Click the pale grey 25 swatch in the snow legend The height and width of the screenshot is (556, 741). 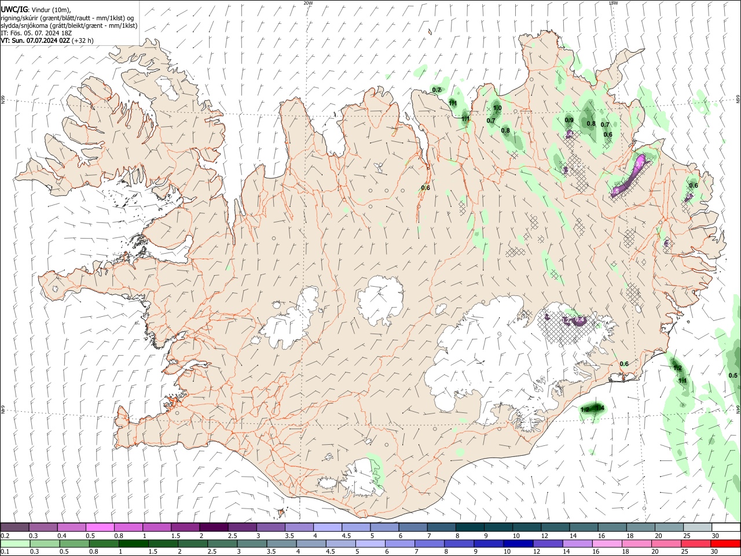697,527
